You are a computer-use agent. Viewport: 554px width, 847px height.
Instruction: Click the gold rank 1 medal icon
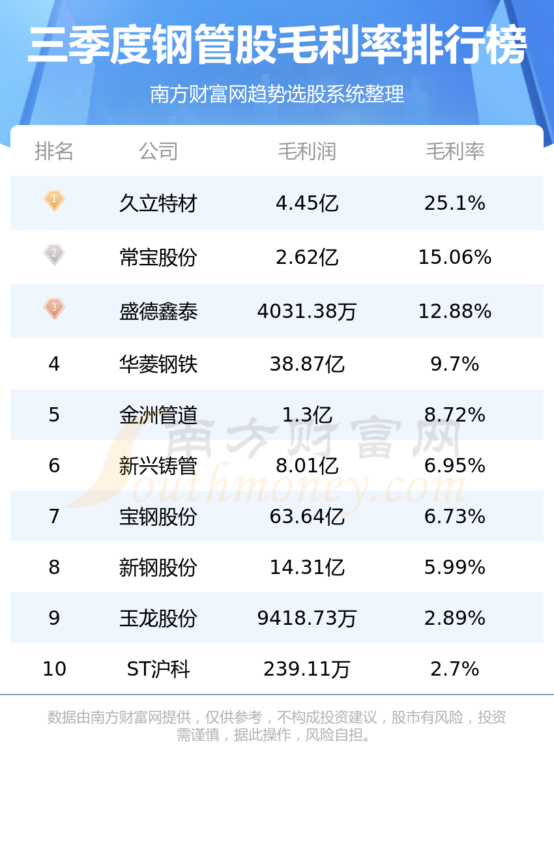pyautogui.click(x=54, y=201)
